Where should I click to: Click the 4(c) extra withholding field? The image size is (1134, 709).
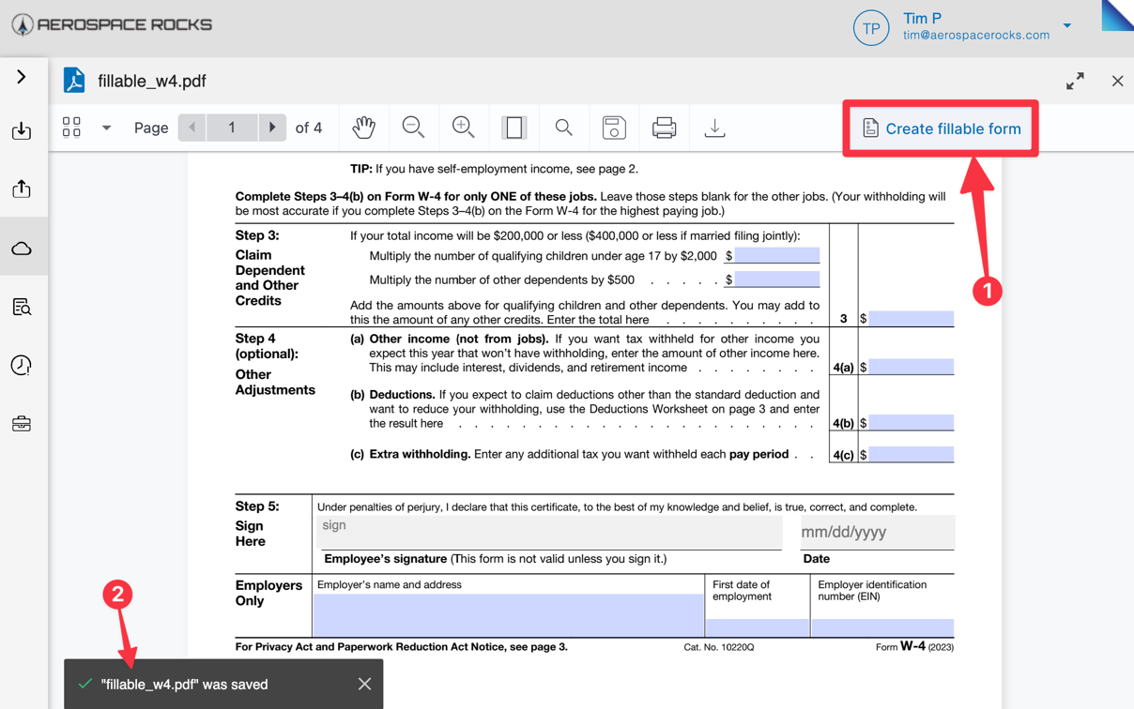(911, 454)
